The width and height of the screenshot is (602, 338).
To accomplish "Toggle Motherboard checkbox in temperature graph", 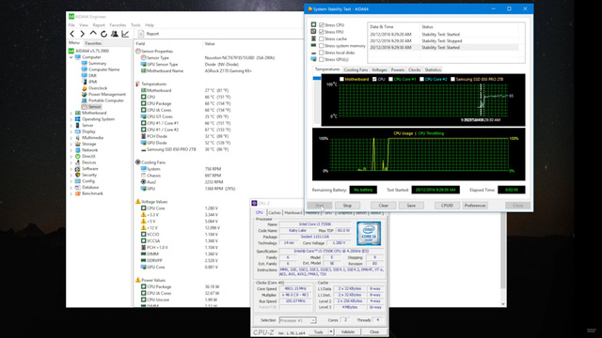I will 341,79.
